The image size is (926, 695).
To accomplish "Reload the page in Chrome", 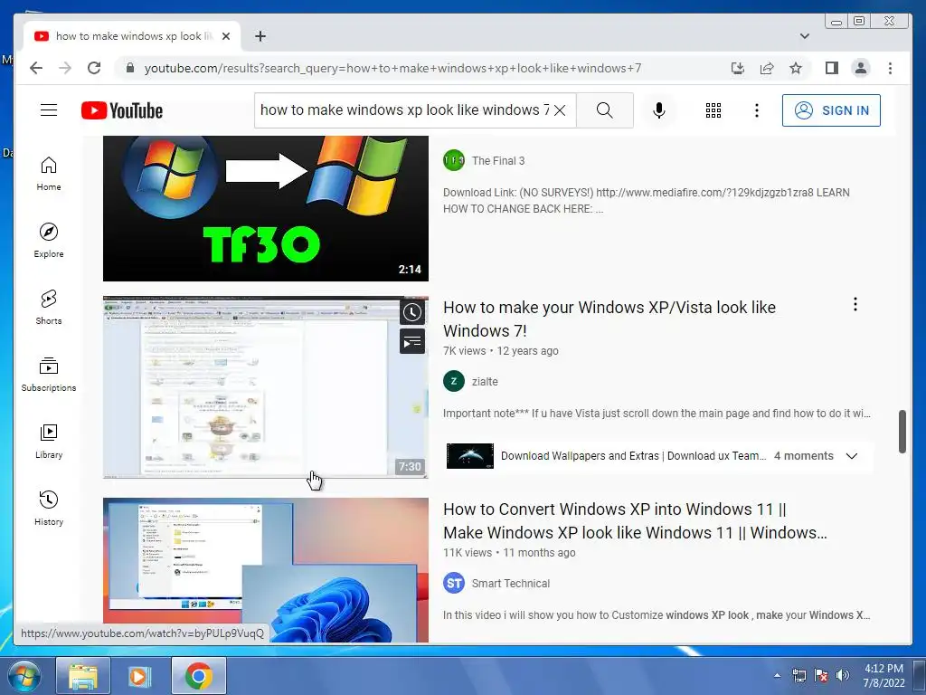I will [94, 68].
